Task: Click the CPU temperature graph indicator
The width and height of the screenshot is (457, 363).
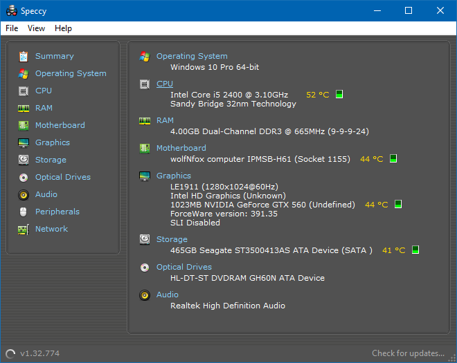Action: [x=339, y=94]
